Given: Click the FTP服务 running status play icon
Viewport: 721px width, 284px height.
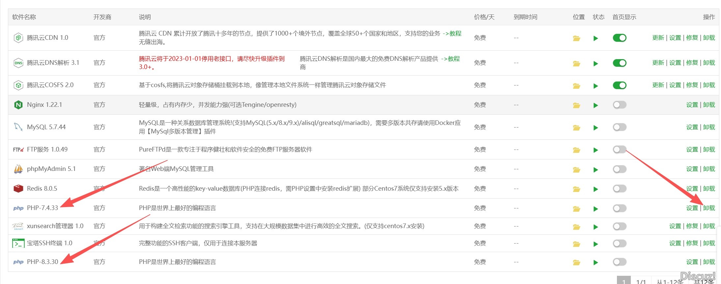Looking at the screenshot, I should pyautogui.click(x=596, y=150).
